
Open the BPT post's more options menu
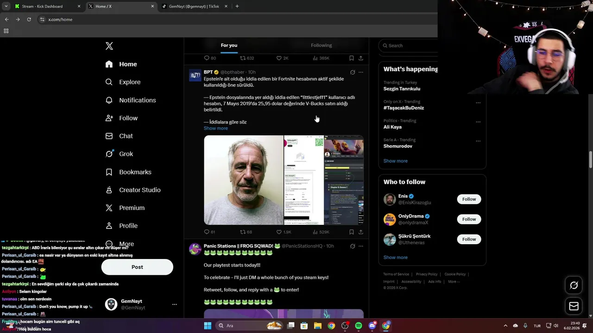point(361,72)
